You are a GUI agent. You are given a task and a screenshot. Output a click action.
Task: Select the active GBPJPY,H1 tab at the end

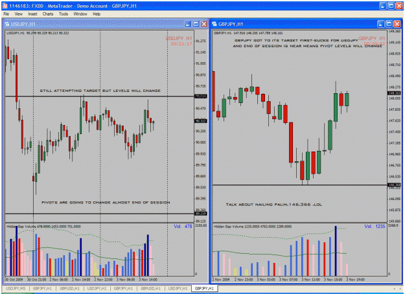(x=204, y=288)
